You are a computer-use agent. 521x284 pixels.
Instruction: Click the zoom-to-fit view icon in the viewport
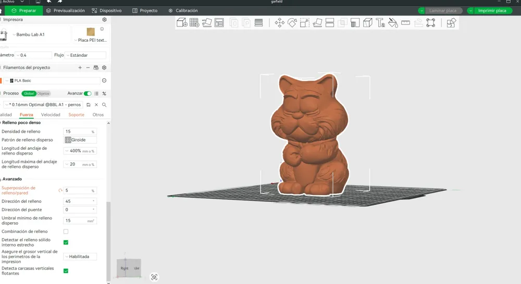click(154, 277)
